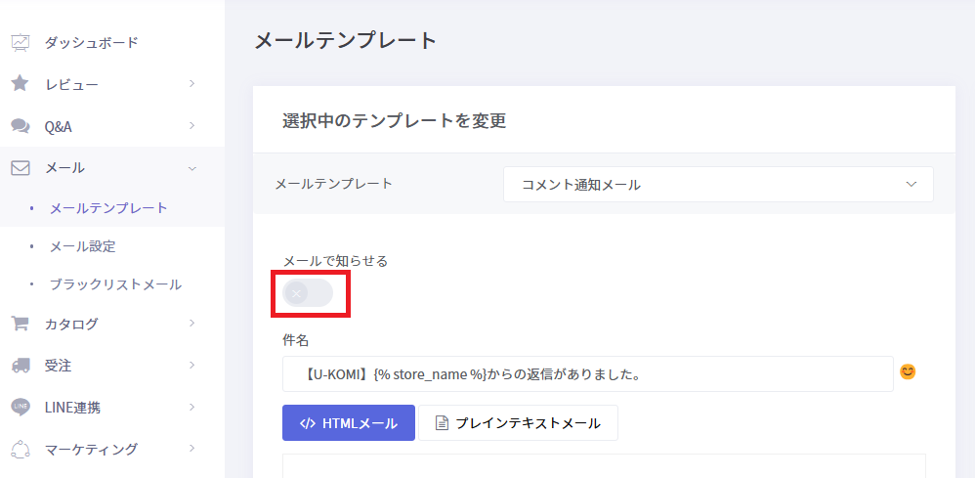Click the dashboard chart icon

[21, 42]
